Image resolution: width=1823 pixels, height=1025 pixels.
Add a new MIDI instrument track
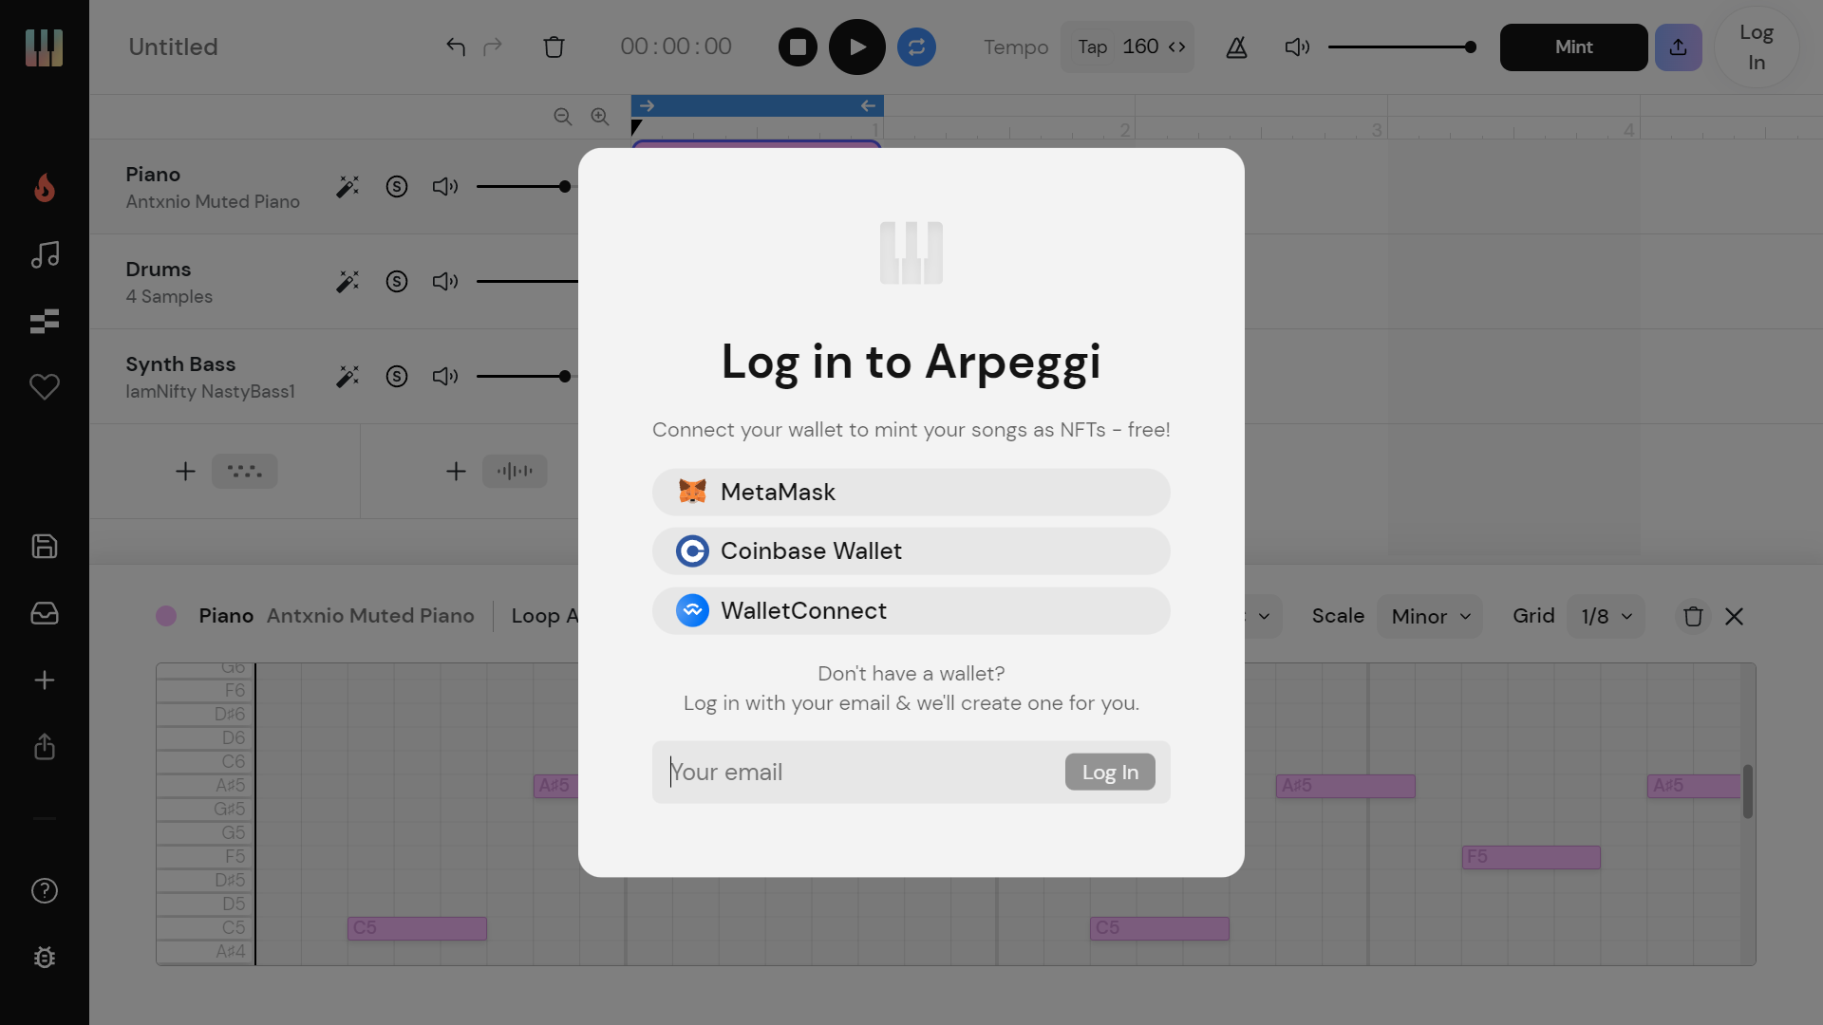point(226,471)
